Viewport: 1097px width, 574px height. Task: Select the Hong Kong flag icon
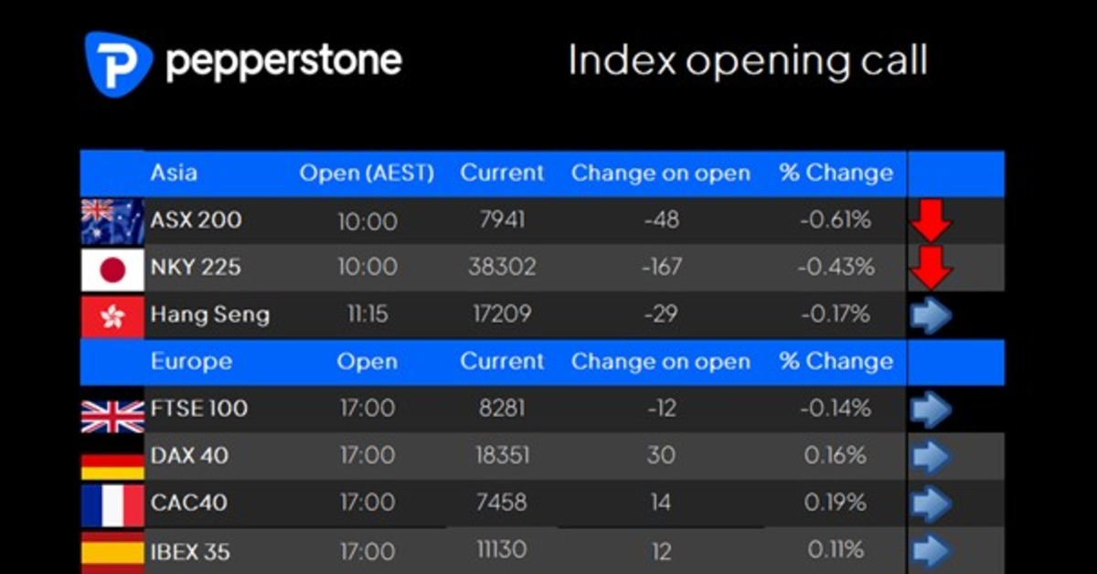(x=112, y=316)
